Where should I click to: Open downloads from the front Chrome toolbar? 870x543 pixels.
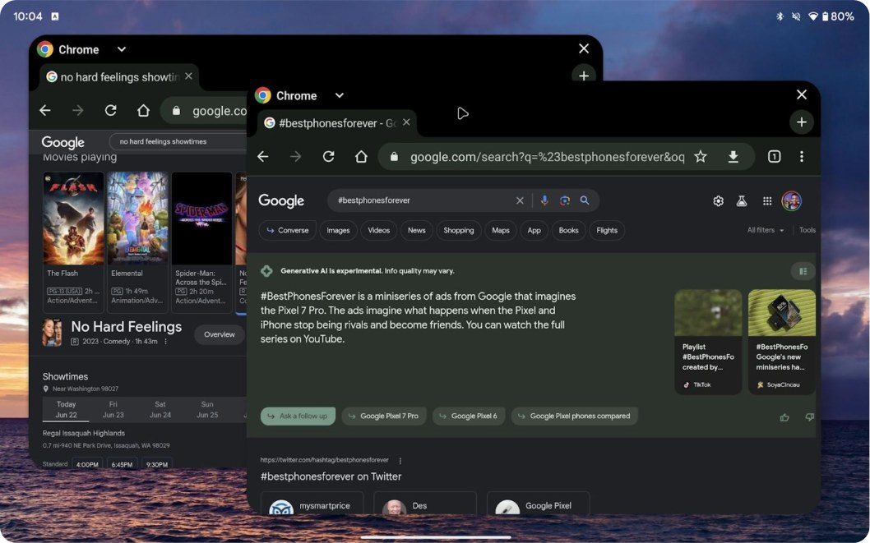click(x=733, y=157)
